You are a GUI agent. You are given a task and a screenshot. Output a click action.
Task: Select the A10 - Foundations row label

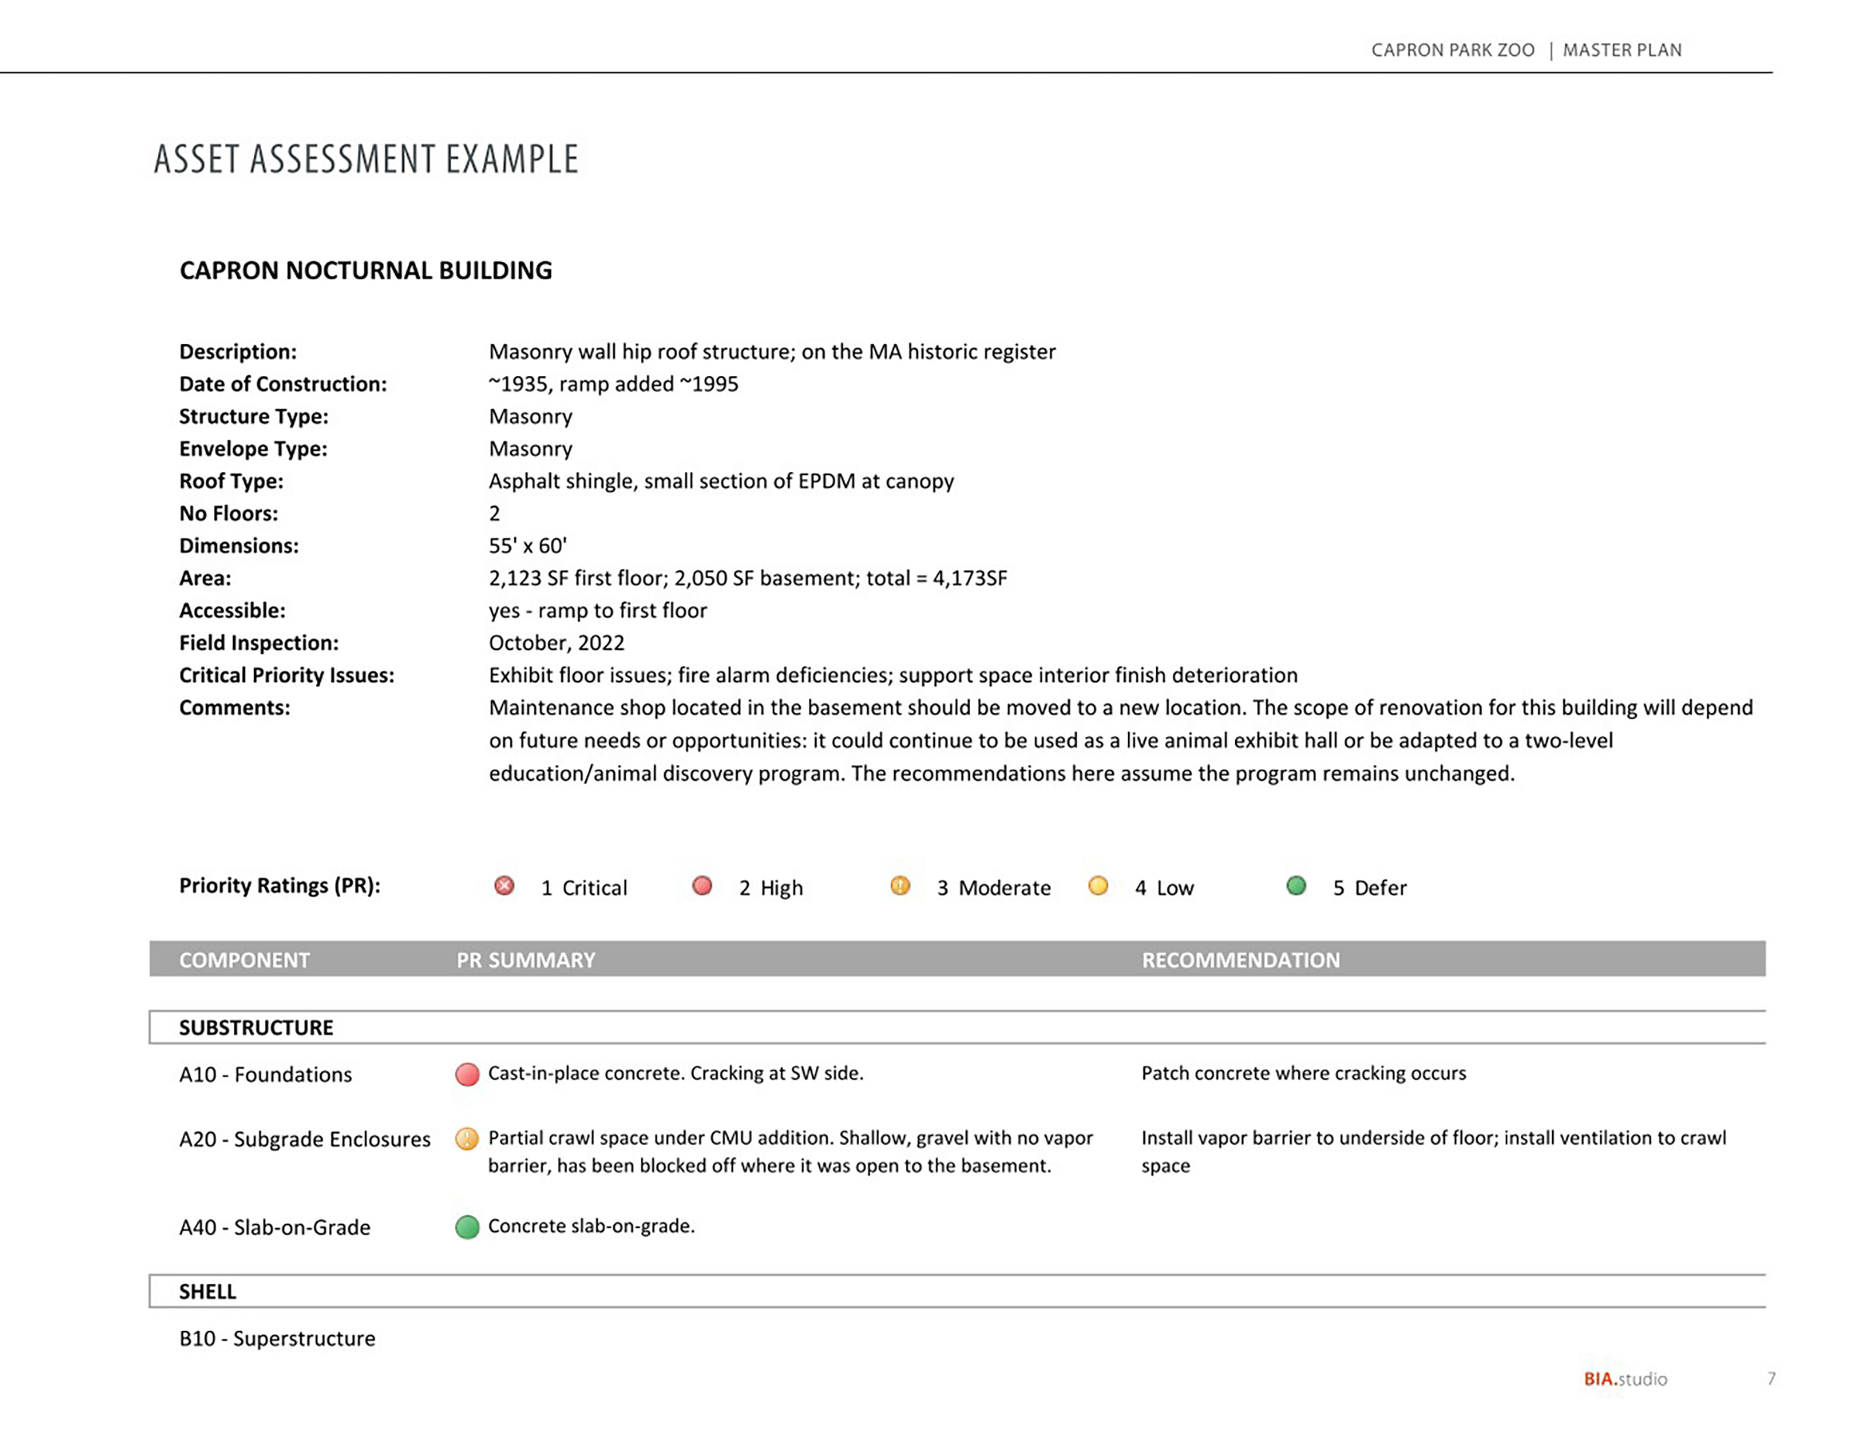(265, 1074)
